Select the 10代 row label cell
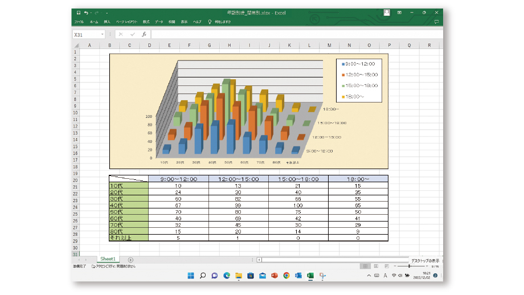Viewport: 524px width, 295px height. point(129,186)
